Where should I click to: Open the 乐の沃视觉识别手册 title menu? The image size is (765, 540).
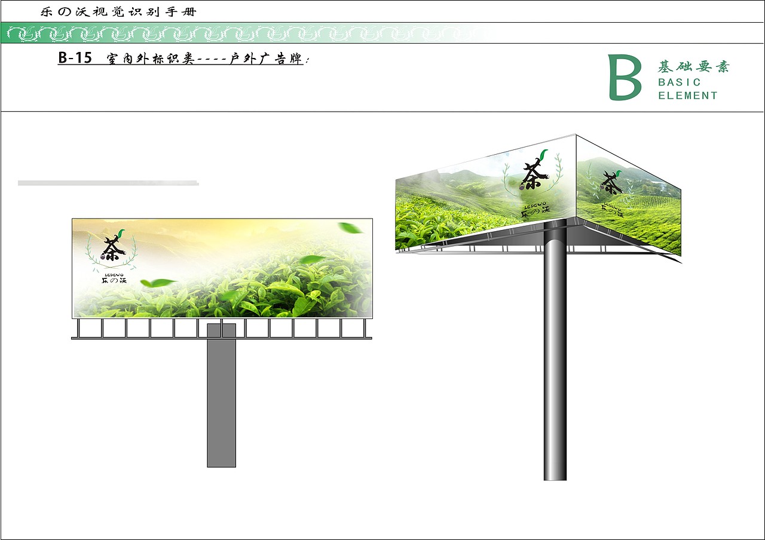120,11
